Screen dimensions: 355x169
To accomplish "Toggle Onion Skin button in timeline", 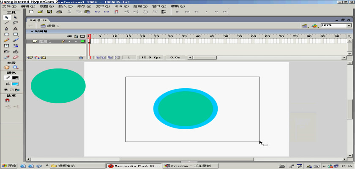I will [98, 58].
